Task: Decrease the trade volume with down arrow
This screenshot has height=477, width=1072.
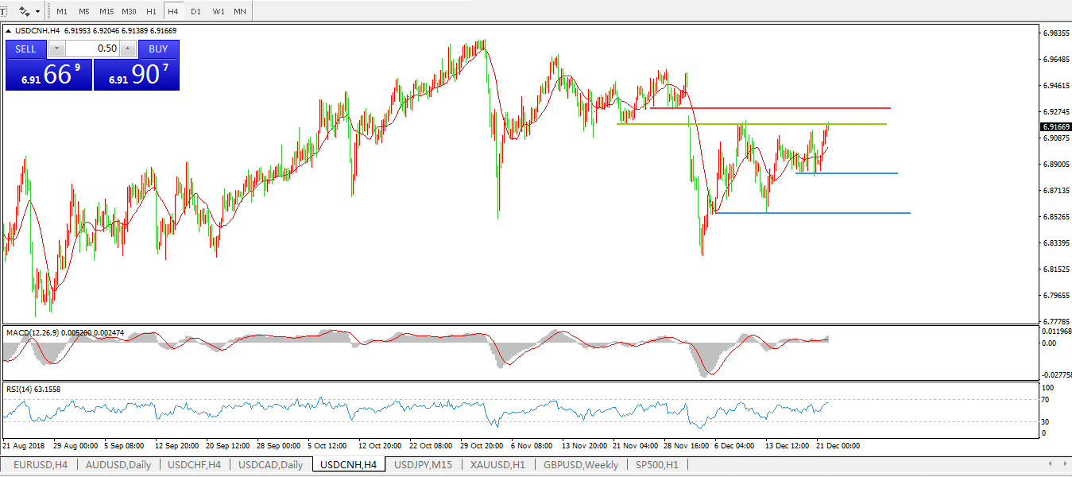Action: click(x=57, y=48)
